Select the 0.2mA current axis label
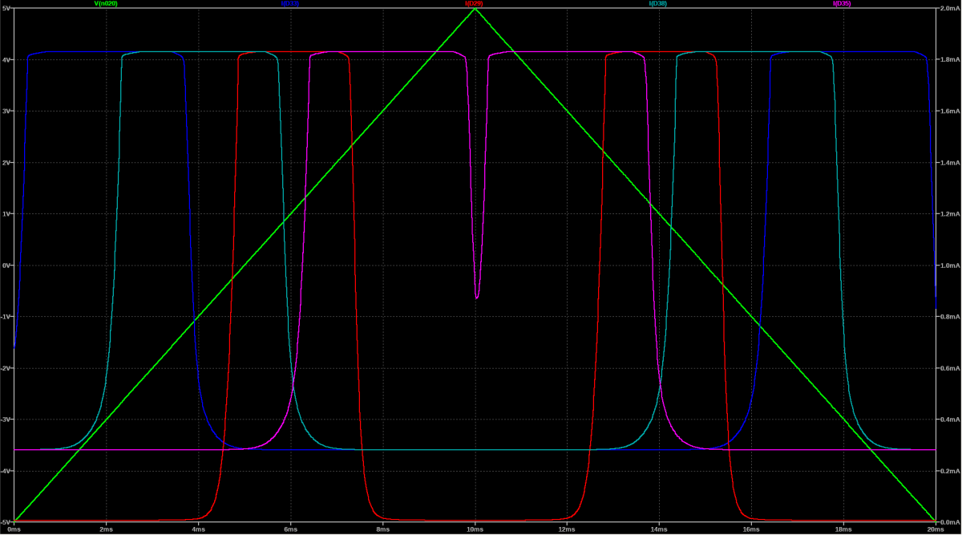 click(x=948, y=470)
